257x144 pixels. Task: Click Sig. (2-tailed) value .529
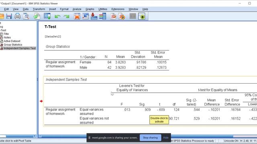(196, 118)
